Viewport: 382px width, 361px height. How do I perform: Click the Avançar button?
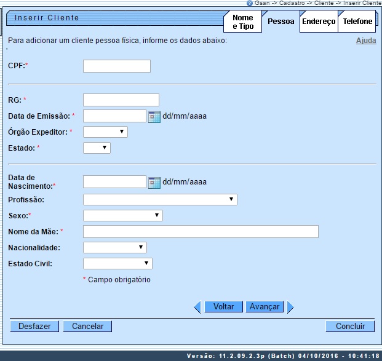click(265, 307)
